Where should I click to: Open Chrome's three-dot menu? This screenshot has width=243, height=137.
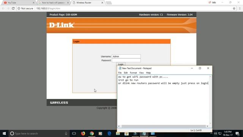[240, 8]
